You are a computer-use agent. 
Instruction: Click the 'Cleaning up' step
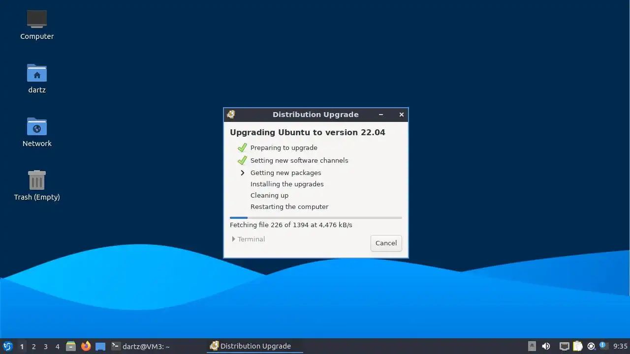point(269,195)
